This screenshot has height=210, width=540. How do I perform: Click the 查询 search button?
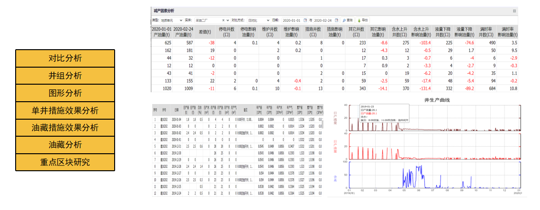[x=347, y=20]
